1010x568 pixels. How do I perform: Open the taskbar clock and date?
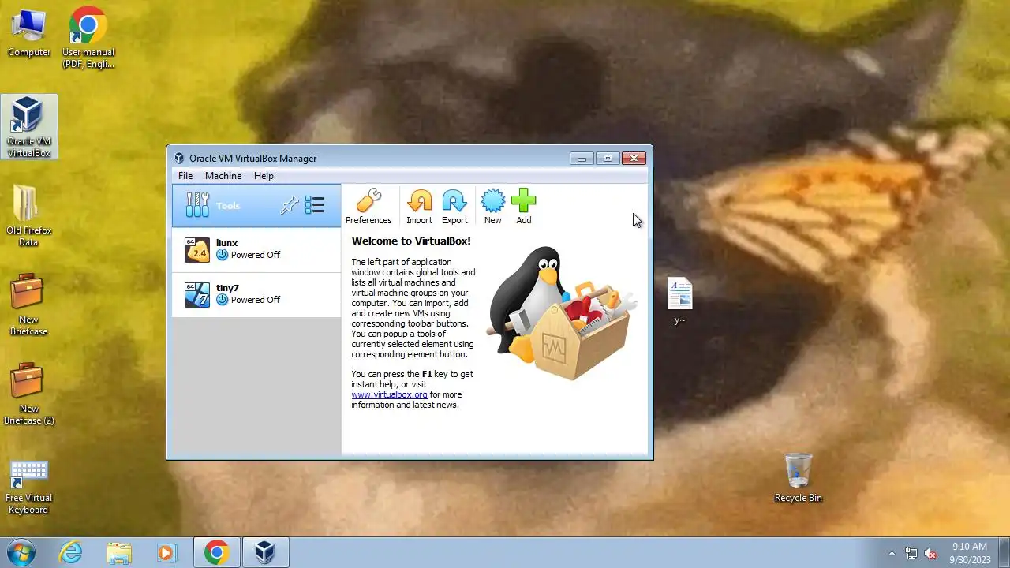970,552
